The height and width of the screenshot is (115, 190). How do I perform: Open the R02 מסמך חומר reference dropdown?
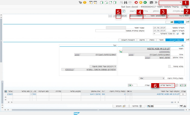click(x=145, y=16)
